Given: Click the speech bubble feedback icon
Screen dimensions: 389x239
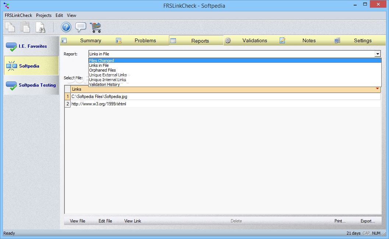Looking at the screenshot, I should click(81, 27).
